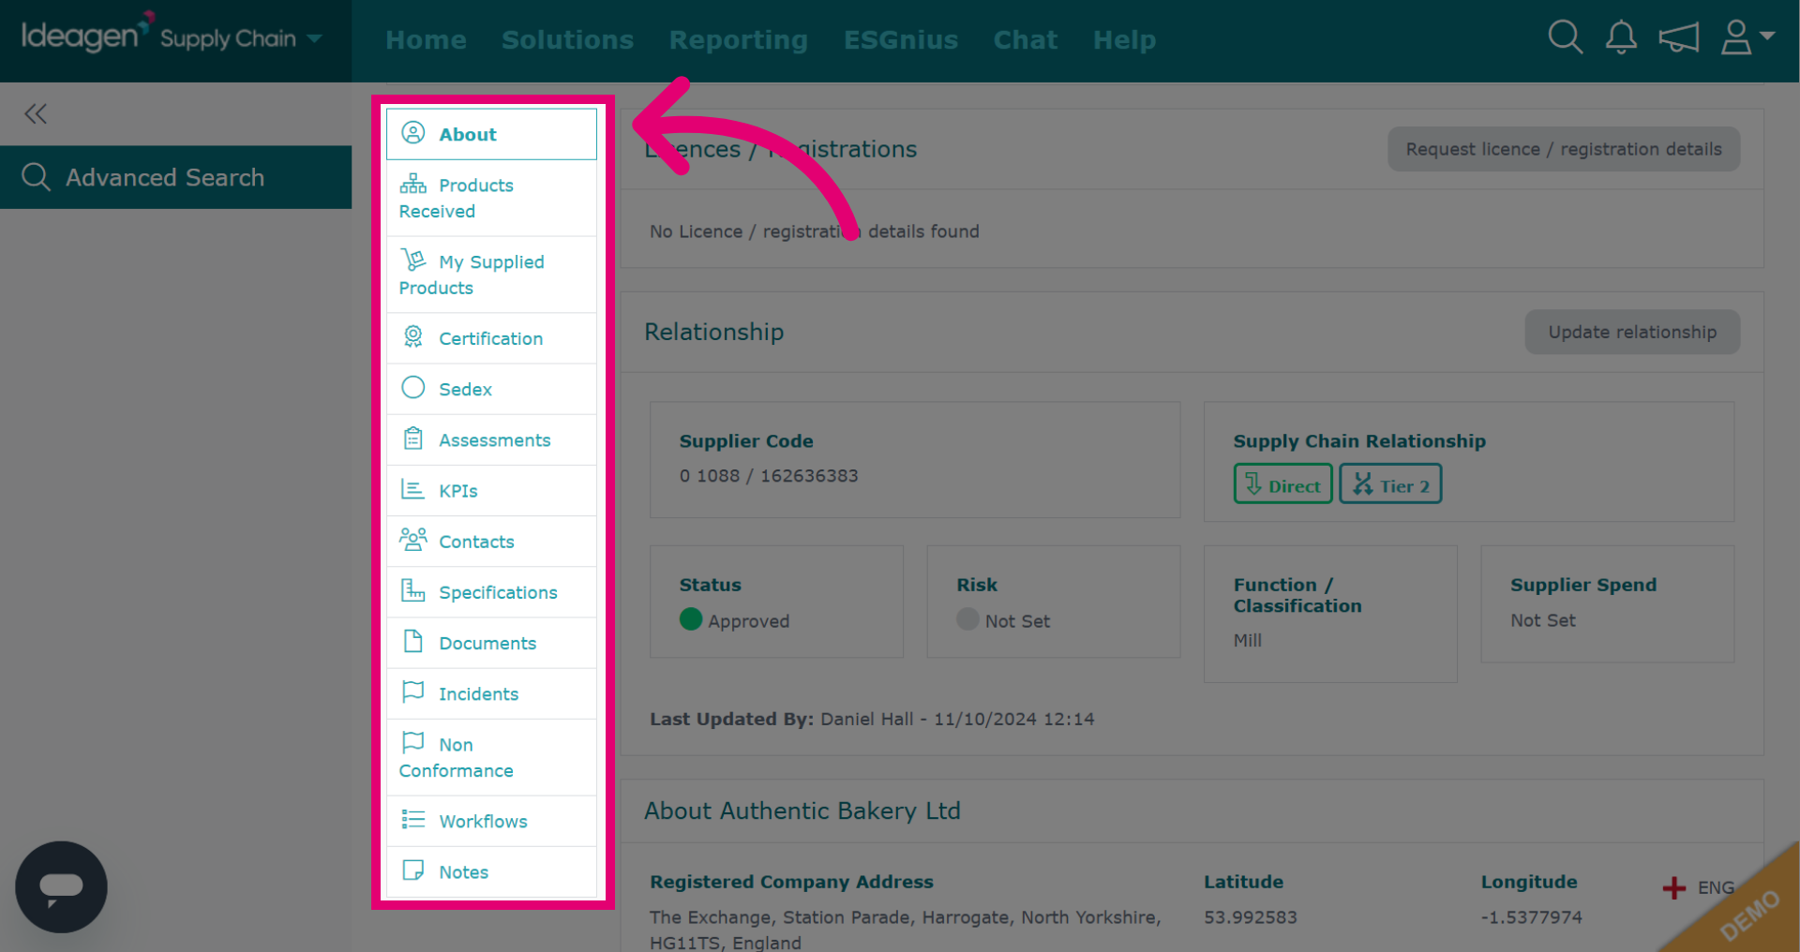Open the Reporting menu

pyautogui.click(x=738, y=39)
